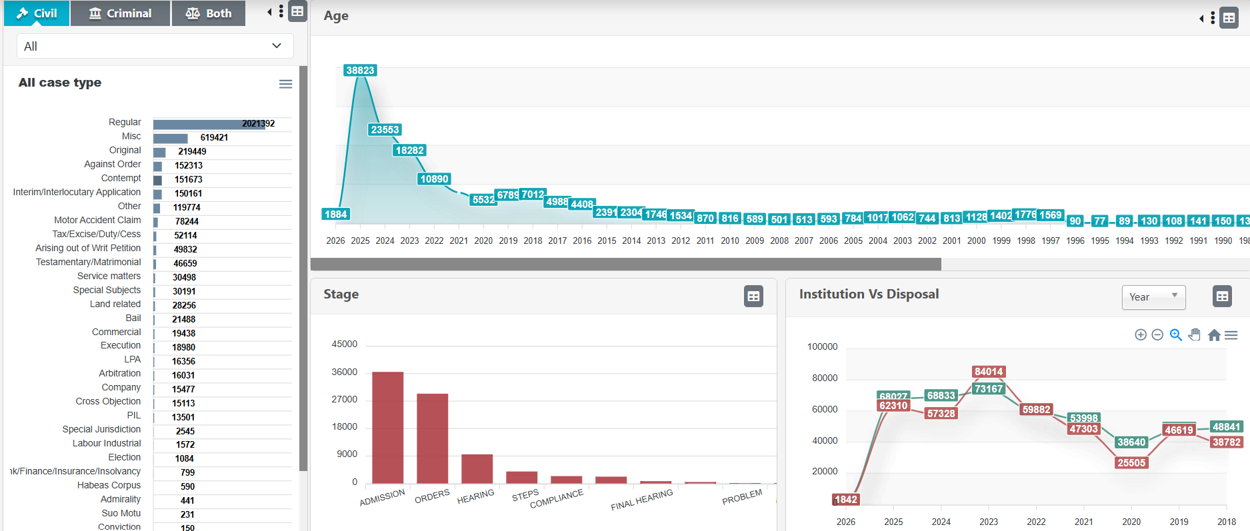Screen dimensions: 1250x531
Task: Open table view icon in Stage panel
Action: click(753, 296)
